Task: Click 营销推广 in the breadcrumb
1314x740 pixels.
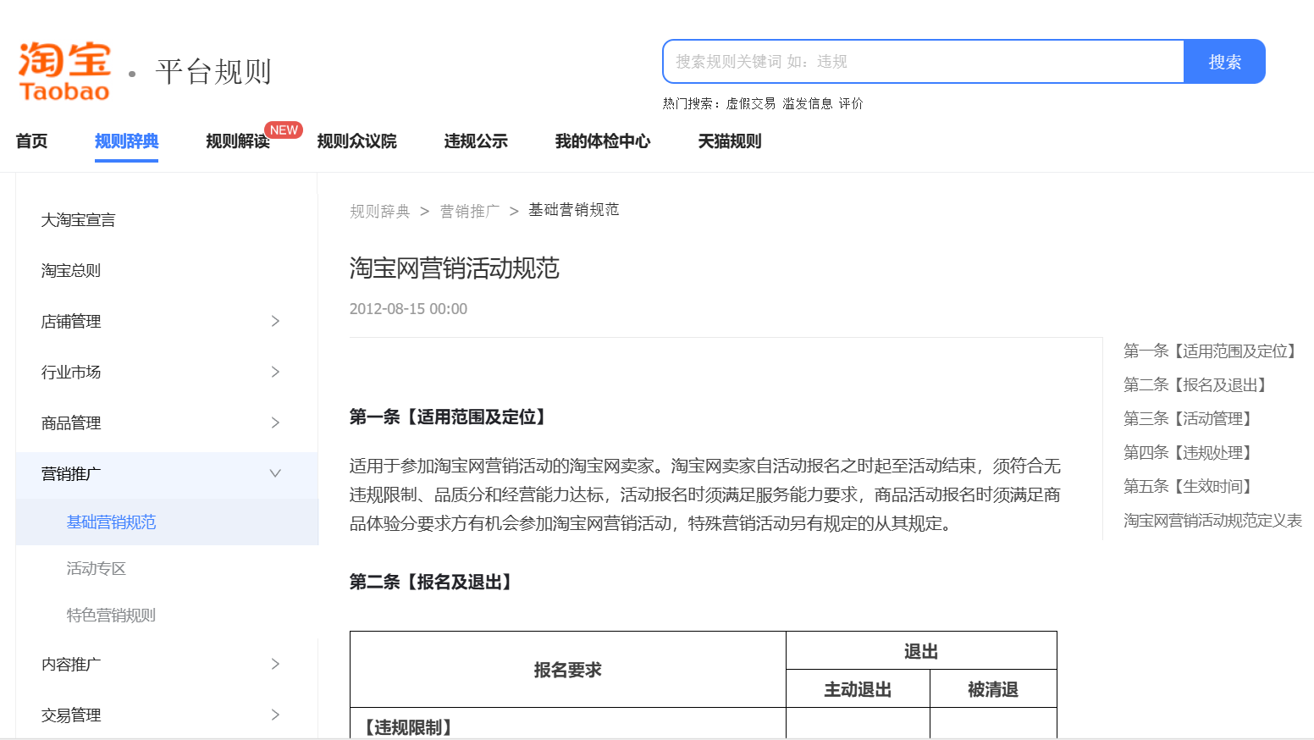Action: point(470,211)
